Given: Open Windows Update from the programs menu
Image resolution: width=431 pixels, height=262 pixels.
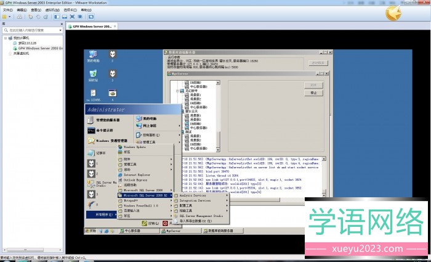Looking at the screenshot, I should point(134,147).
